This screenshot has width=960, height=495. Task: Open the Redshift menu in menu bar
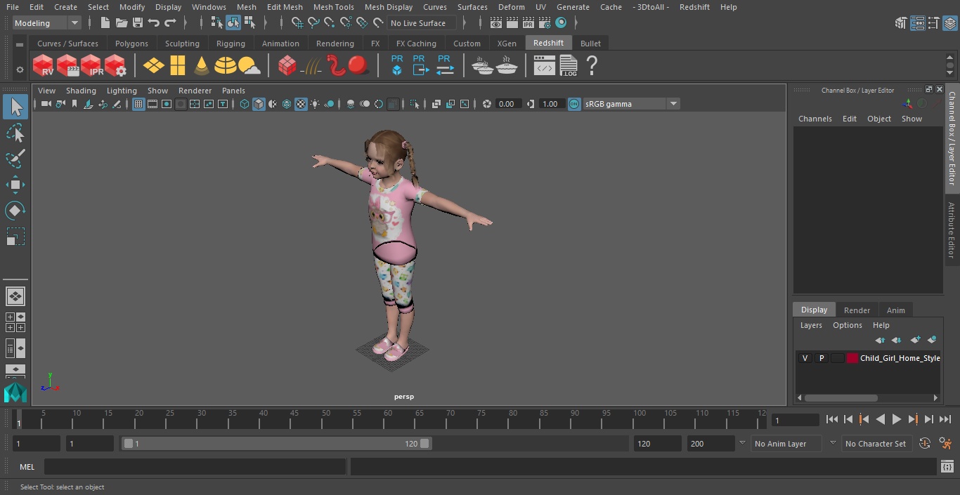click(694, 7)
